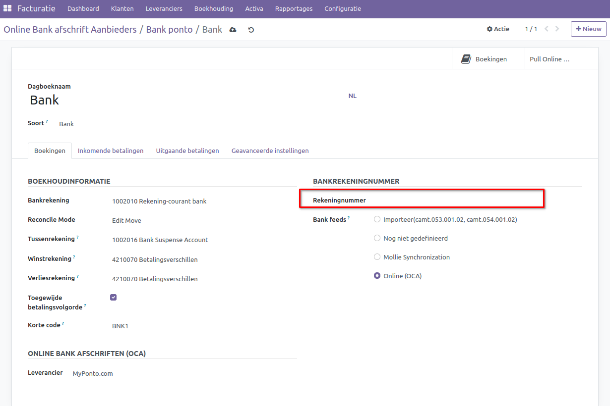
Task: Click the help mark beside Bank feeds
Action: [349, 218]
